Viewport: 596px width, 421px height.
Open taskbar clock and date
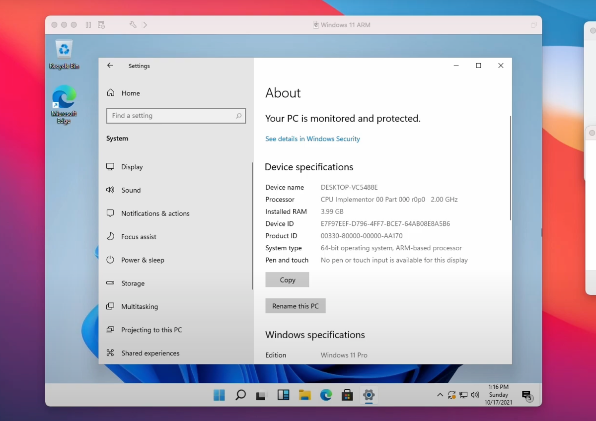(x=499, y=395)
